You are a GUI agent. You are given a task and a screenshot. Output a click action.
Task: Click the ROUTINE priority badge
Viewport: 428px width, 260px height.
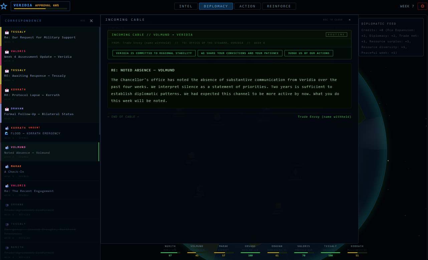(x=337, y=34)
